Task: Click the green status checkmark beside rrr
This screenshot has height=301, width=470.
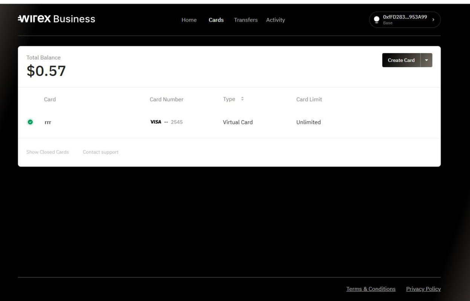Action: pos(30,122)
